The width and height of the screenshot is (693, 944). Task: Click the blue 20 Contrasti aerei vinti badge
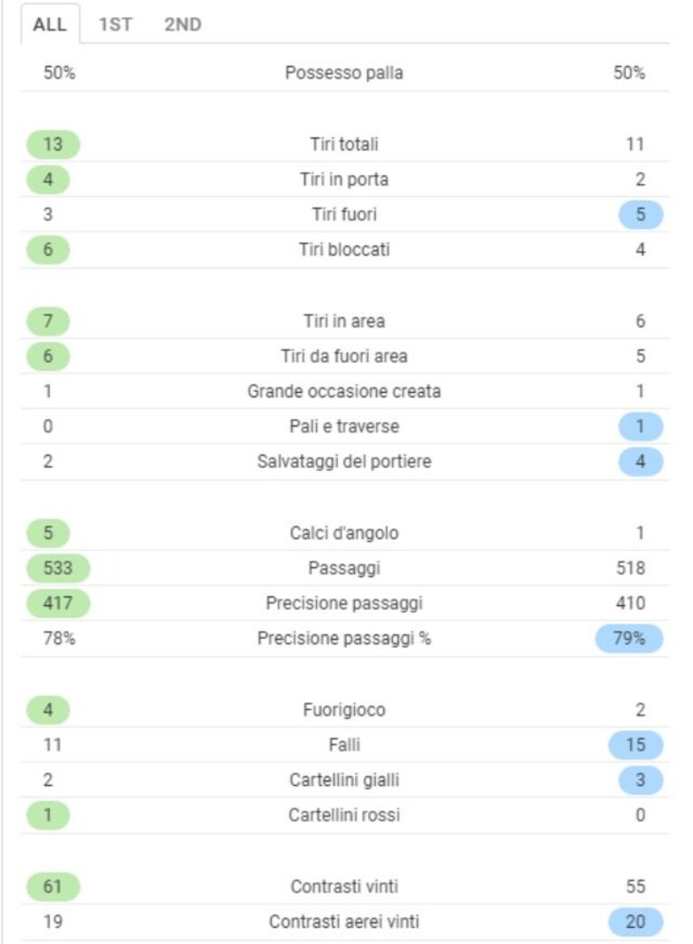tap(636, 921)
